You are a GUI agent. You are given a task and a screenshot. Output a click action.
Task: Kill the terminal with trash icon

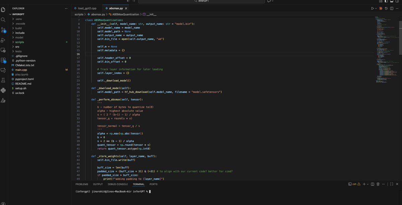[378, 184]
